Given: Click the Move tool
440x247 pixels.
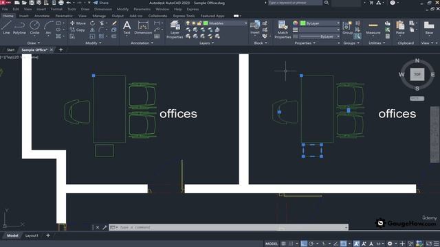Looking at the screenshot, I should click(x=78, y=23).
